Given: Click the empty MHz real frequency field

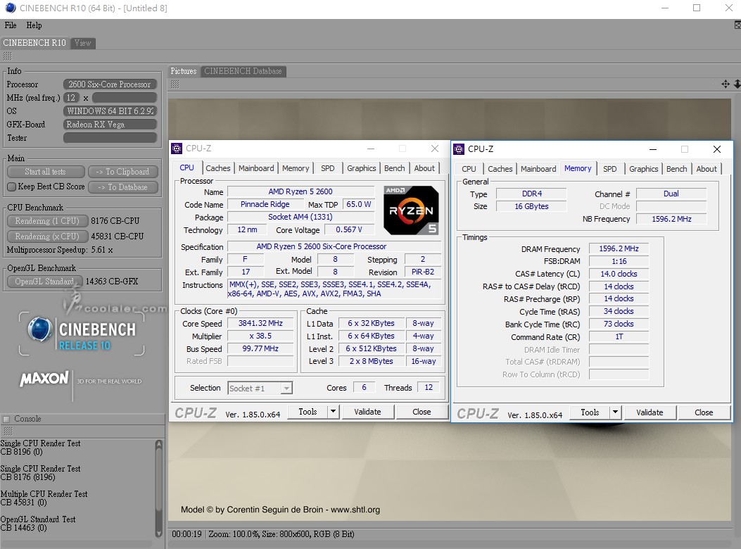Looking at the screenshot, I should tap(125, 98).
